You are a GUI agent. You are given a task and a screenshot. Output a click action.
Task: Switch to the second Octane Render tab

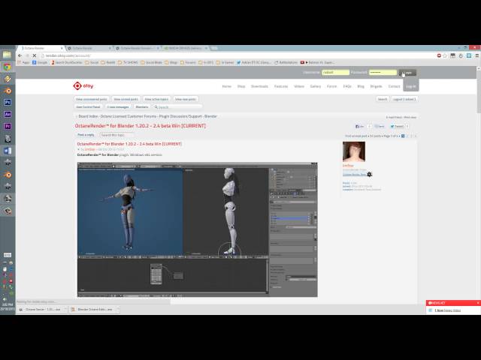tap(89, 48)
